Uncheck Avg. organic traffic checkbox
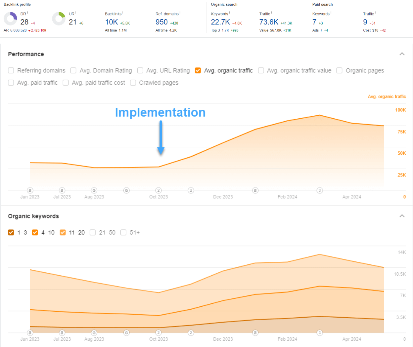The width and height of the screenshot is (413, 347). pyautogui.click(x=198, y=70)
